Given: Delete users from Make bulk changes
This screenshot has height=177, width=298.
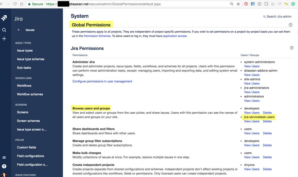Looking at the screenshot, I should point(267,157).
